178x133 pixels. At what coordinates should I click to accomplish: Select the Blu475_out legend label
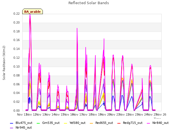tap(24, 123)
